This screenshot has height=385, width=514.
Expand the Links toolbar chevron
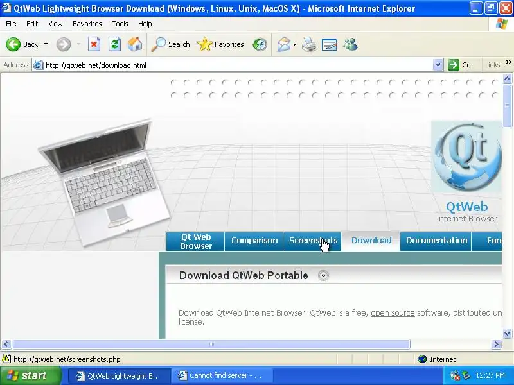pos(508,62)
